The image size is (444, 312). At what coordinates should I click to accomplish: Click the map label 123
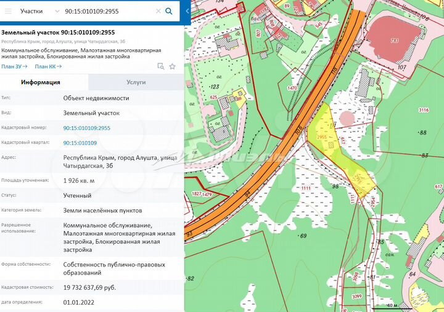[x=215, y=87]
